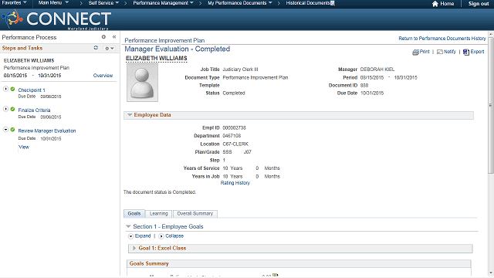
Task: Expand the Finalize Criteria step
Action: (5, 109)
